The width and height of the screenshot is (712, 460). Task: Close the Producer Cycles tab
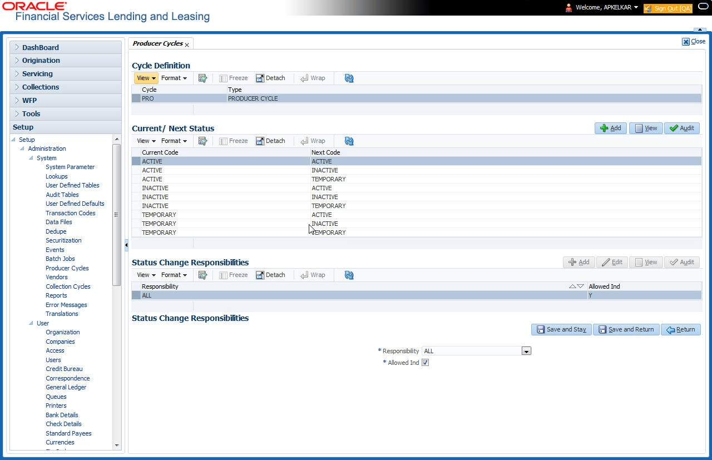click(187, 44)
